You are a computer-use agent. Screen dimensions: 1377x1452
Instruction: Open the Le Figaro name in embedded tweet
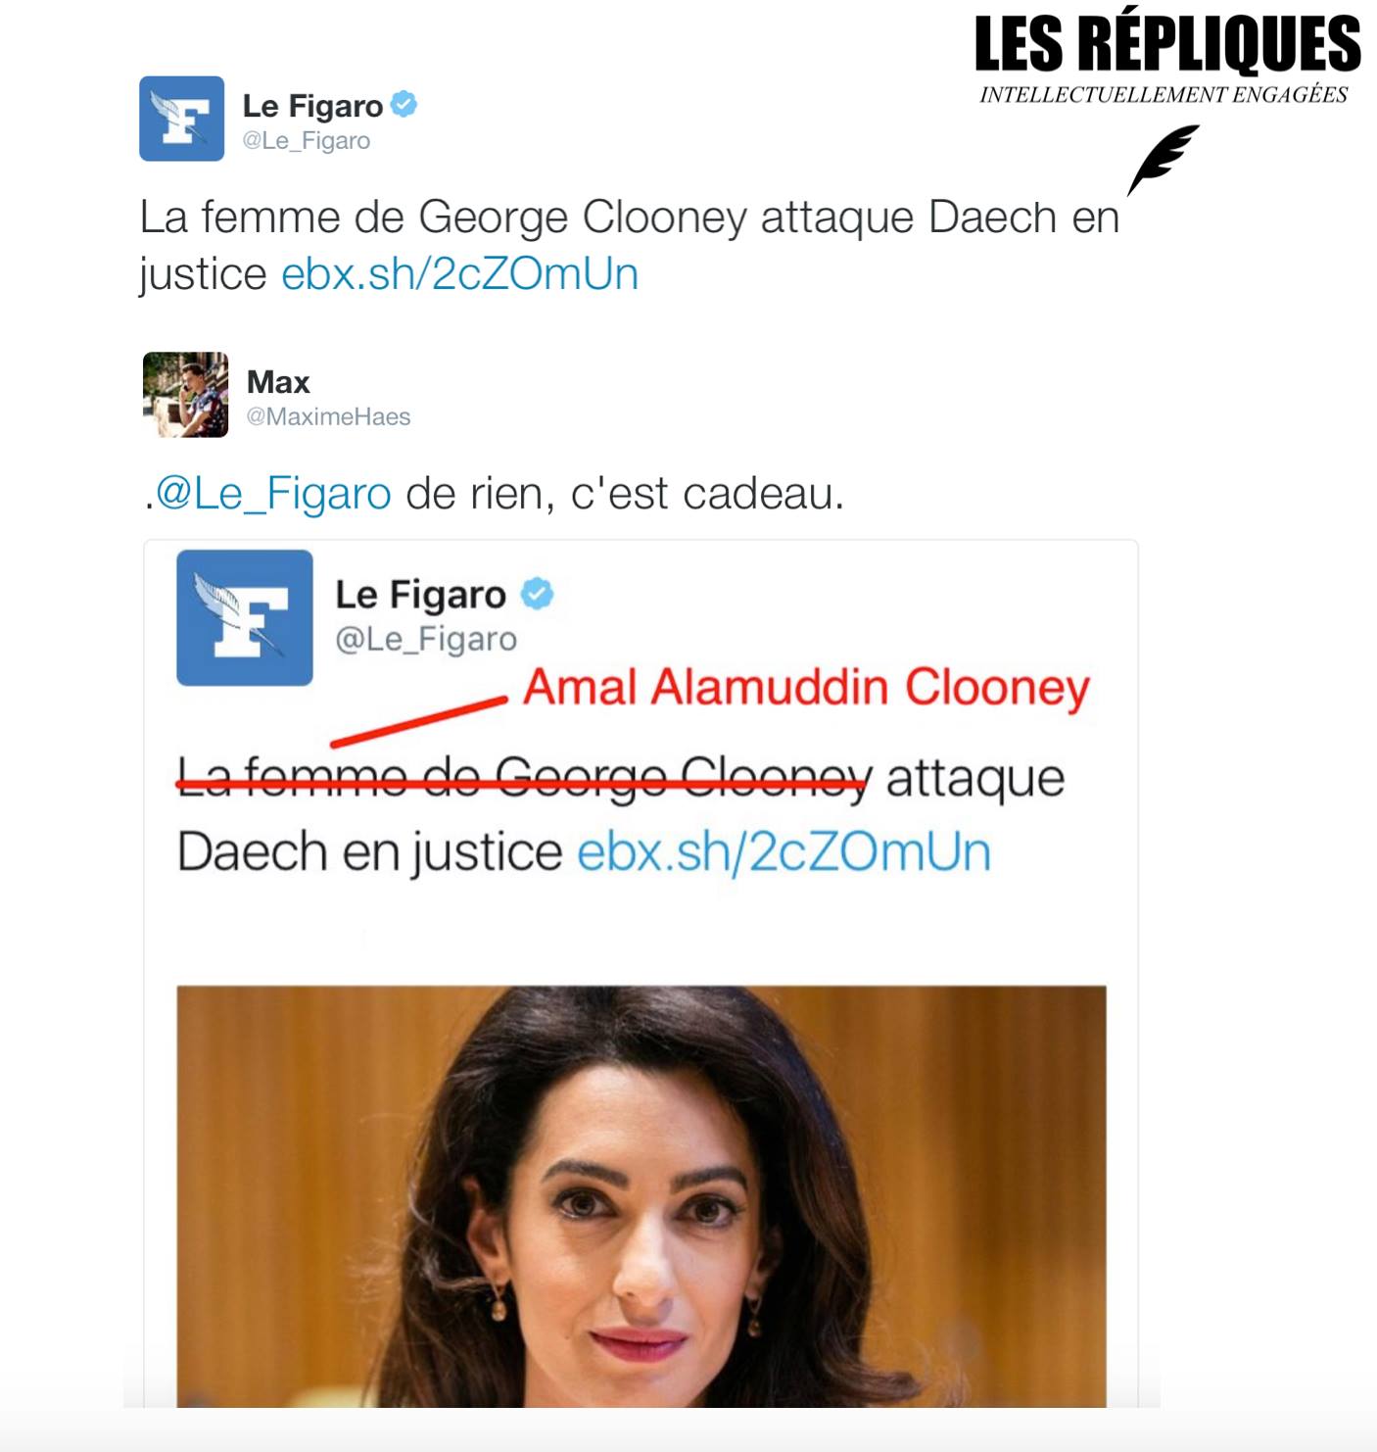tap(420, 595)
